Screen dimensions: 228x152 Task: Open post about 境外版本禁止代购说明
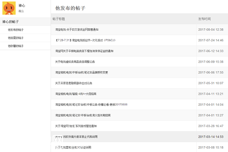[x=76, y=137]
